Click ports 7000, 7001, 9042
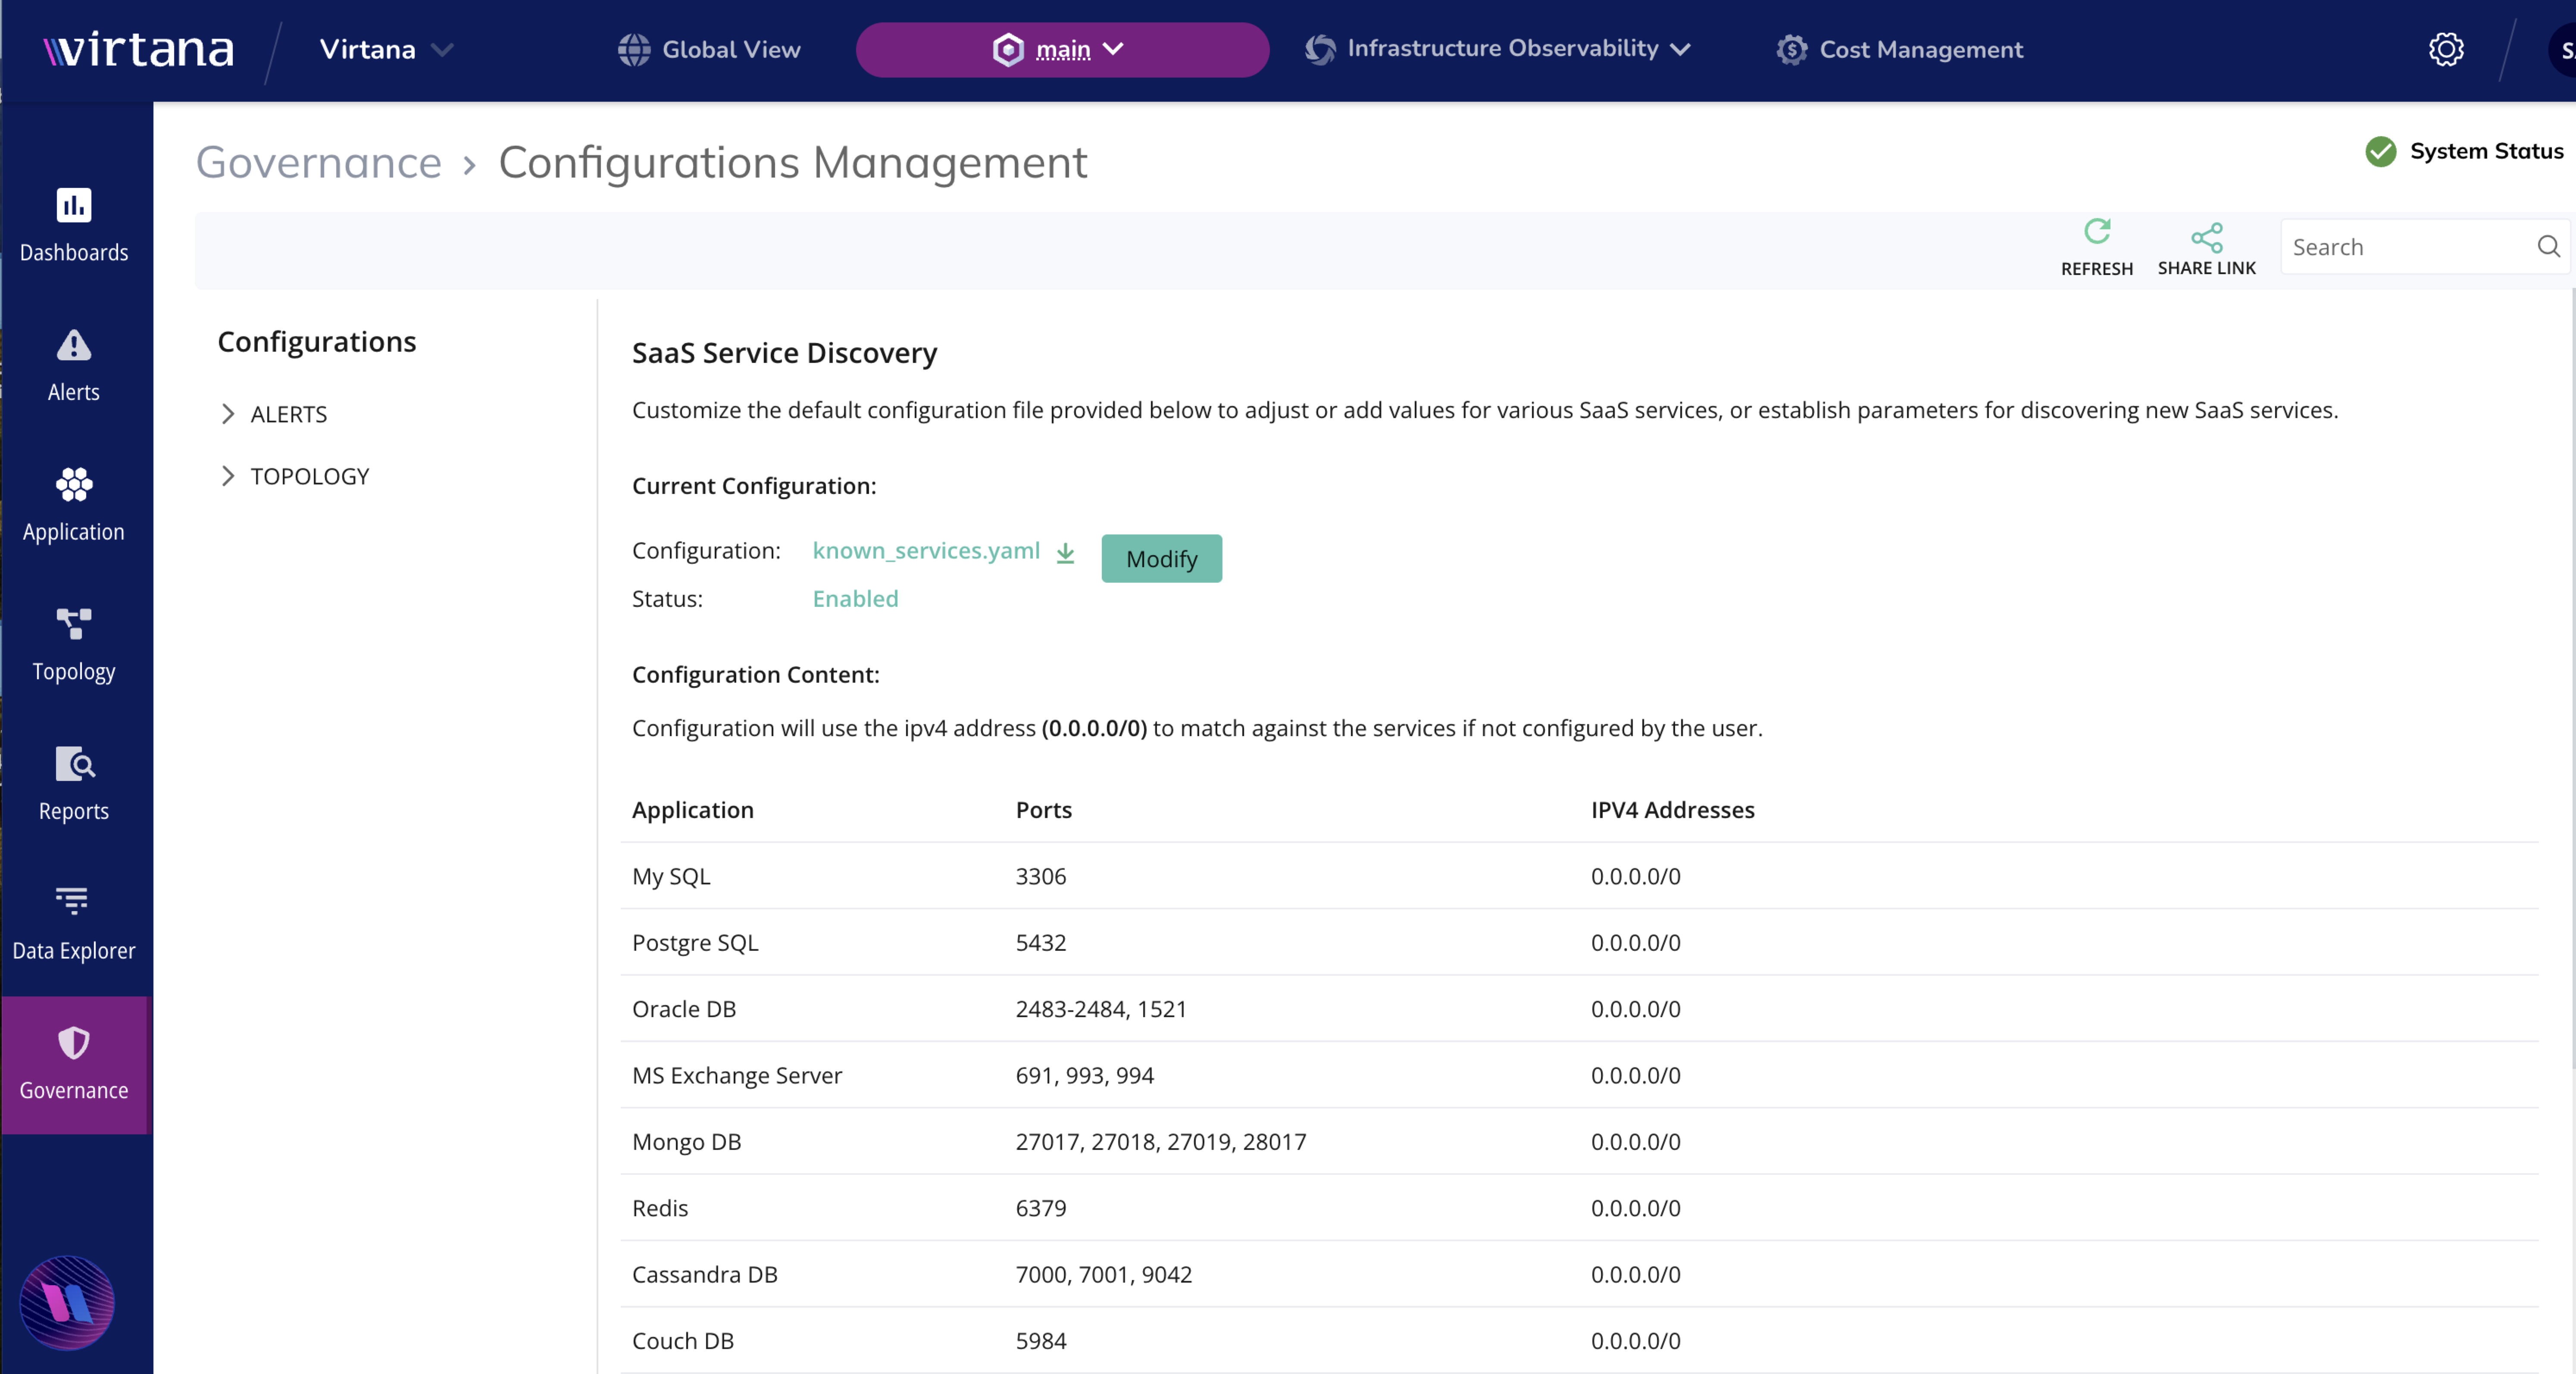Screen dimensions: 2576x1374 coord(1103,1275)
